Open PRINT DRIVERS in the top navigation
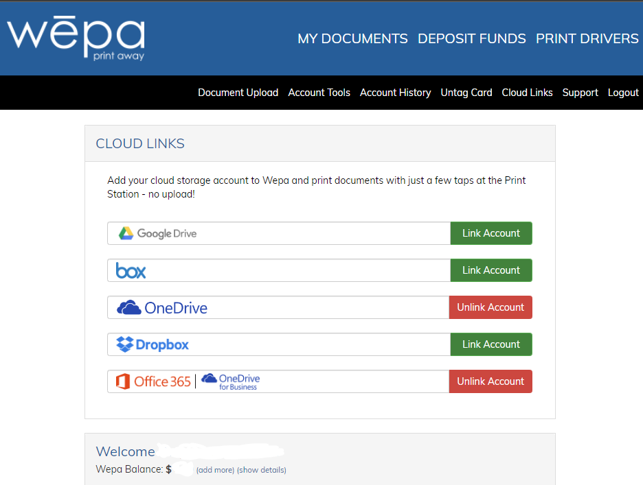643x485 pixels. point(587,38)
